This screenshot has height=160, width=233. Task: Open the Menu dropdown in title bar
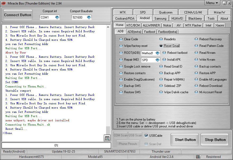212,3
